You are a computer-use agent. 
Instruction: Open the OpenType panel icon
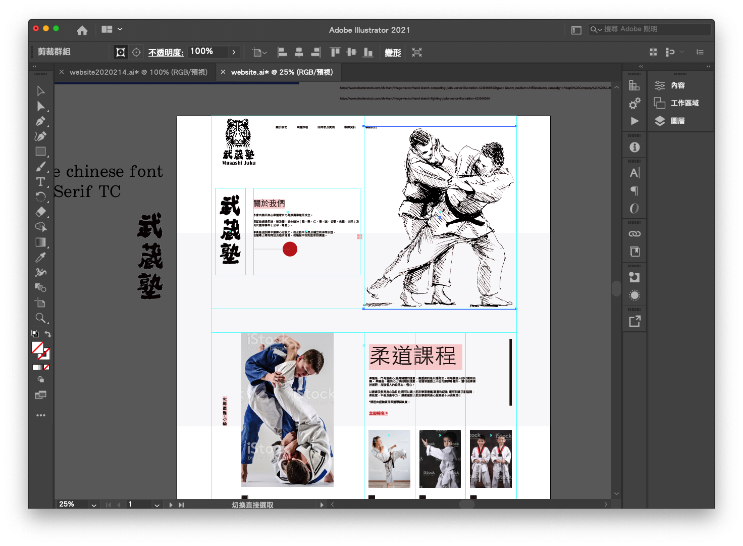[x=634, y=208]
